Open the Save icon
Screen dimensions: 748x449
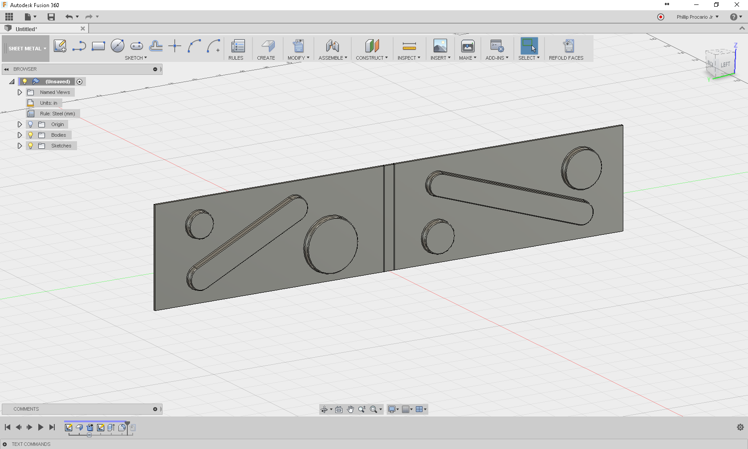pyautogui.click(x=51, y=17)
